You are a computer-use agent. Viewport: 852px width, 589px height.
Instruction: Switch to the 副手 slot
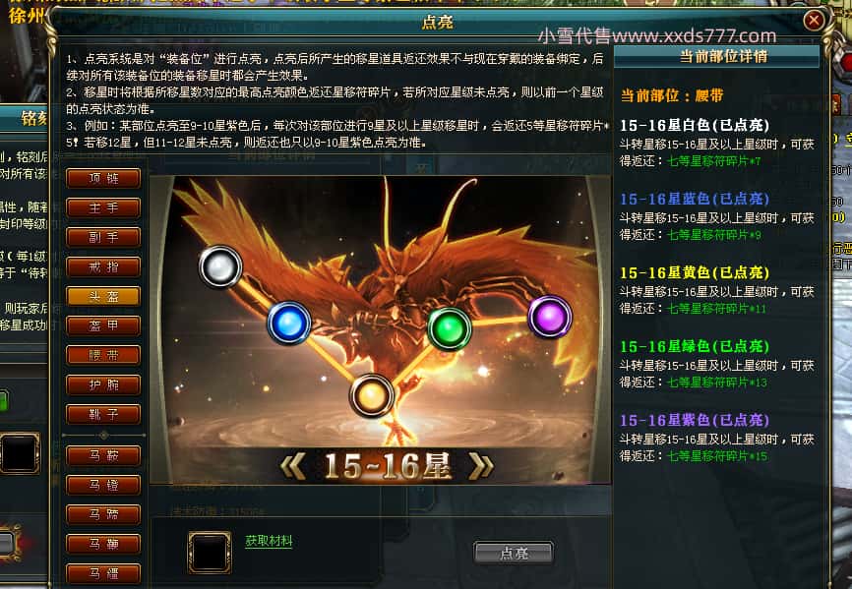103,237
